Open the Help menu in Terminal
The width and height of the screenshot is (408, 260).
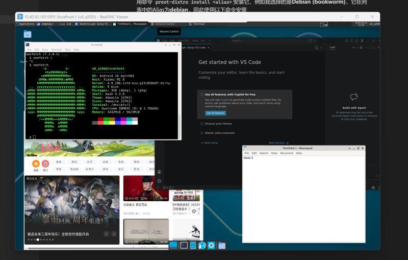pyautogui.click(x=76, y=50)
